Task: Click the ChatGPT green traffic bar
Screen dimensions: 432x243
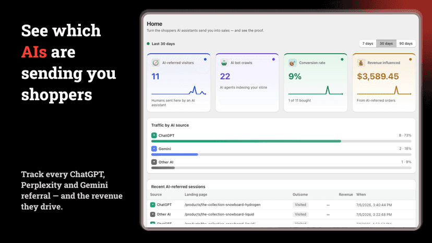Action: click(246, 141)
